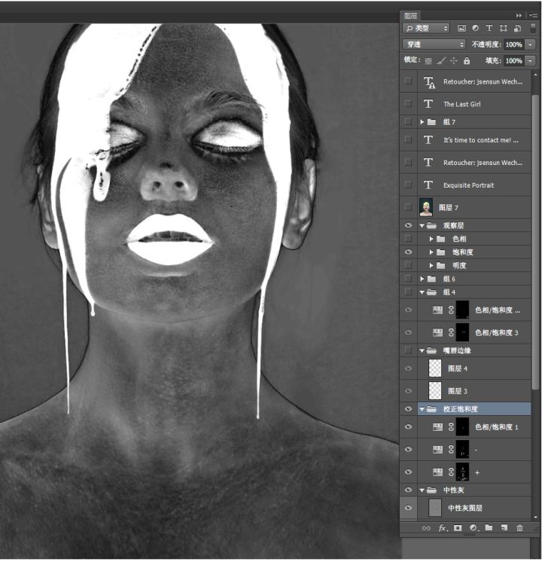Image resolution: width=542 pixels, height=565 pixels.
Task: Collapse panel with double arrow icon
Action: coord(518,16)
